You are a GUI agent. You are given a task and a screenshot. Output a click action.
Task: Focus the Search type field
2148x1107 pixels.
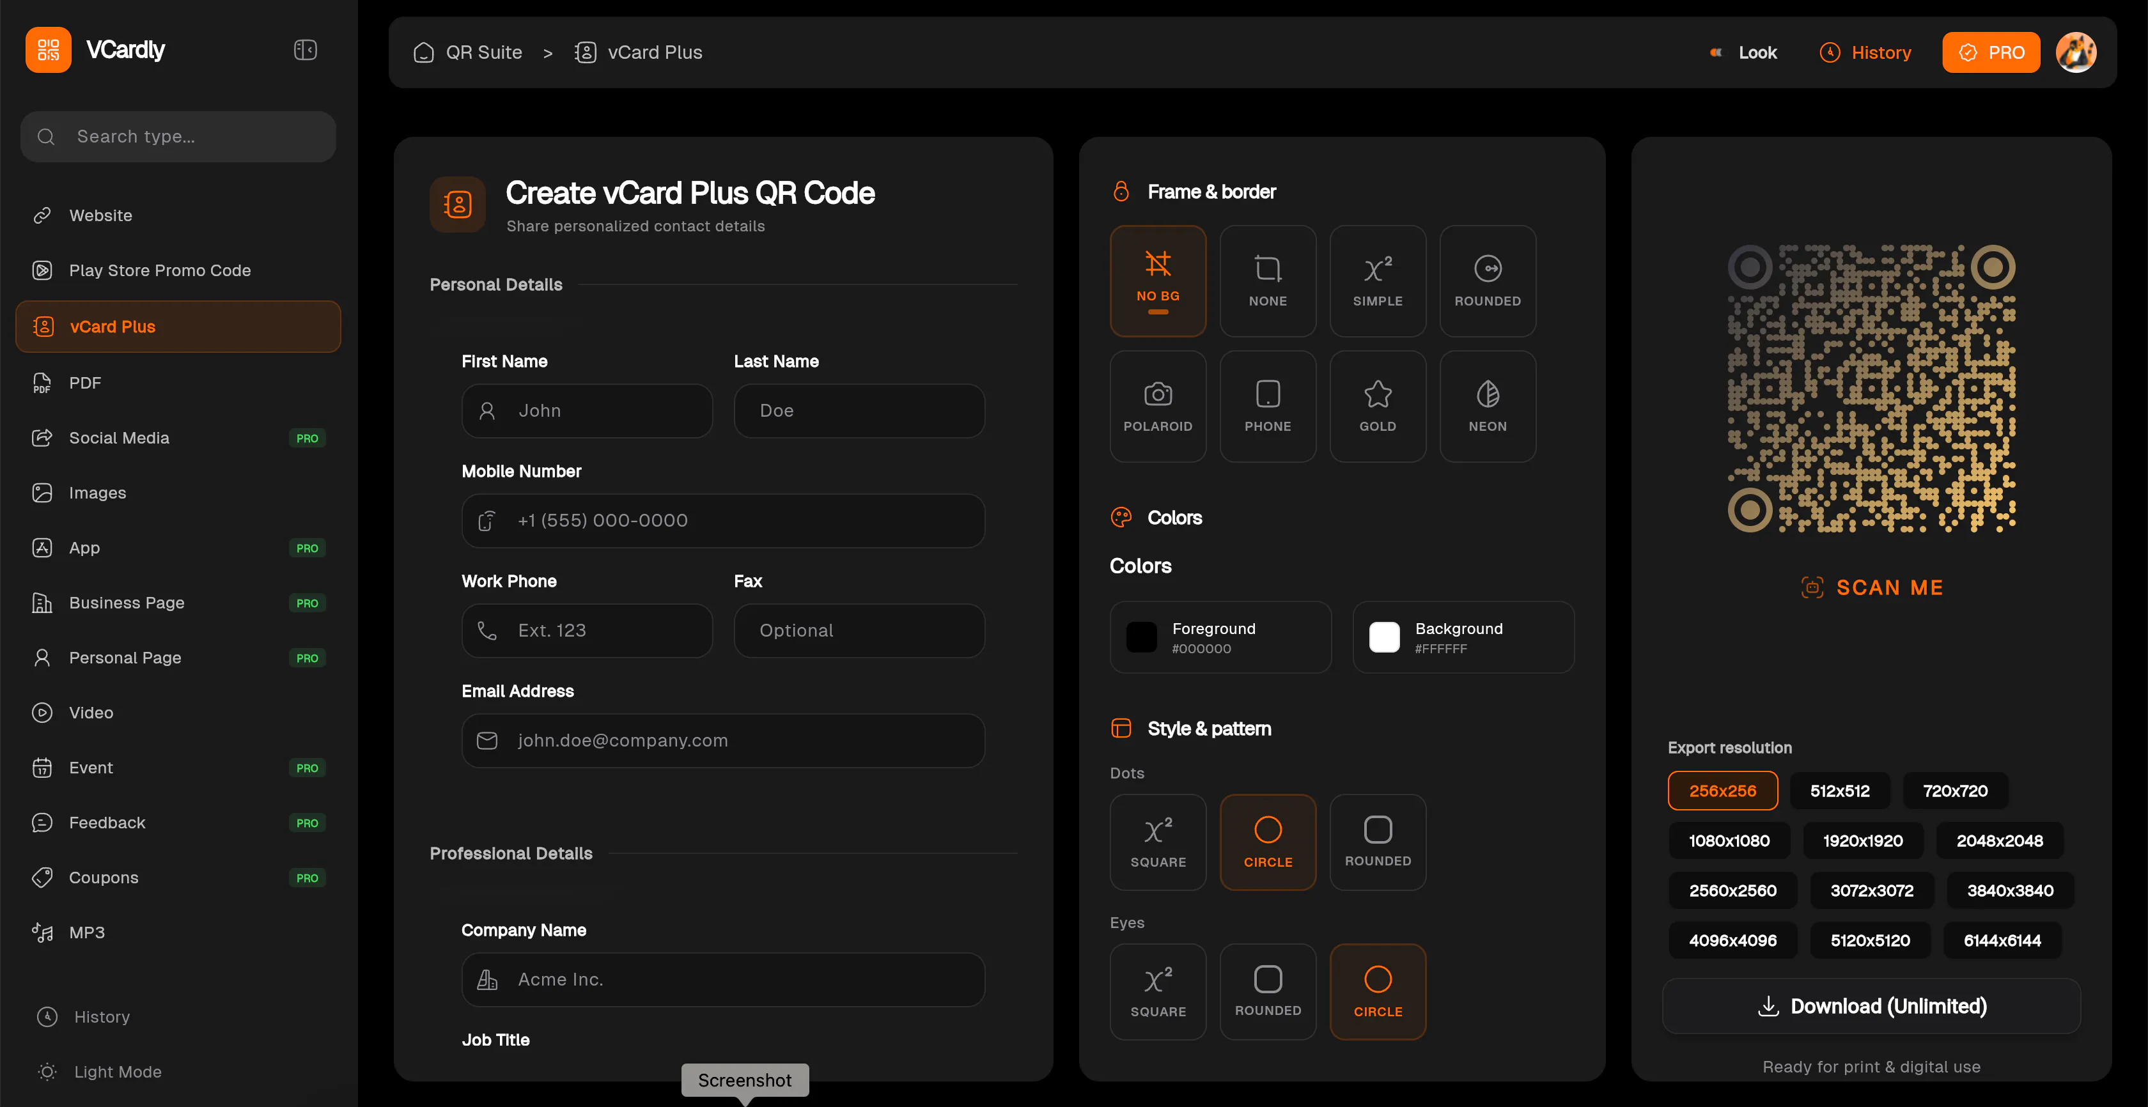tap(178, 137)
